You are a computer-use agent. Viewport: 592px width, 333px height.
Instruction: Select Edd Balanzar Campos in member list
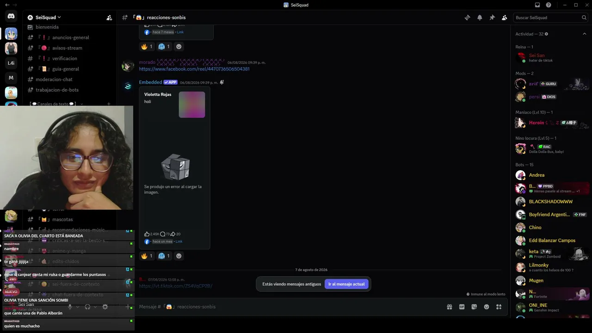tap(551, 240)
